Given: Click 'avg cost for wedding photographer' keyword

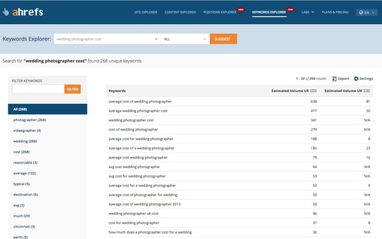Looking at the screenshot, I should pos(137,176).
